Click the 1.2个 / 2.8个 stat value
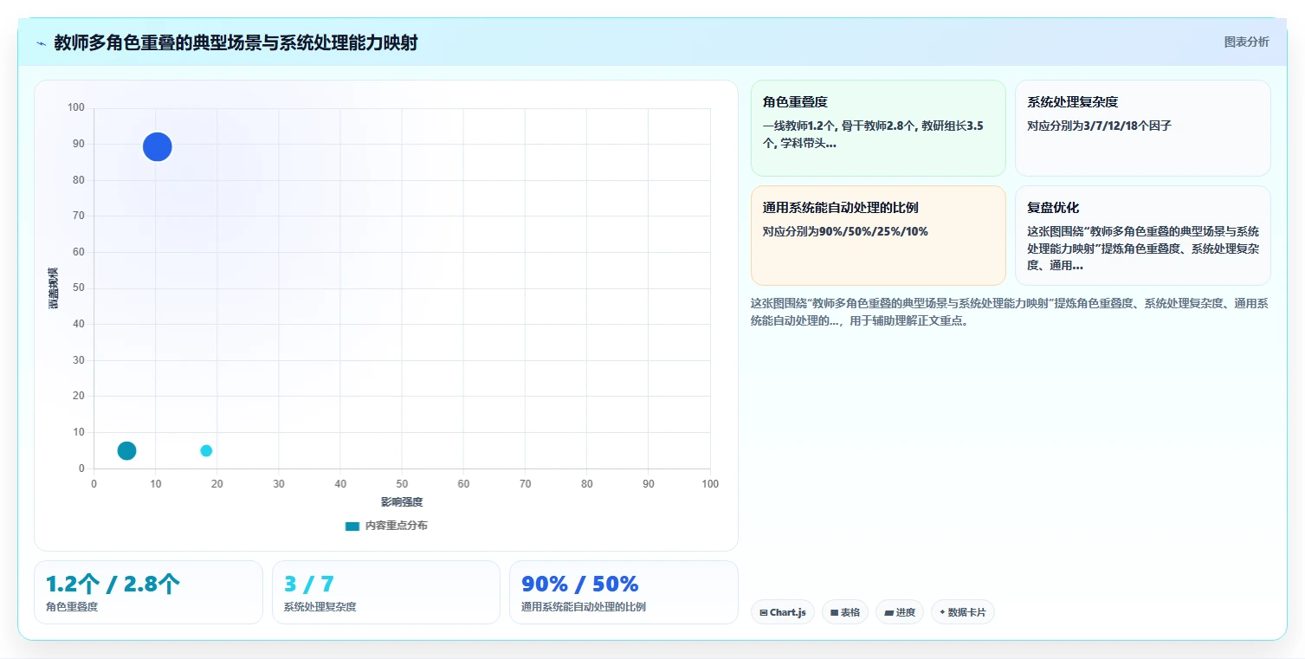 (x=113, y=584)
